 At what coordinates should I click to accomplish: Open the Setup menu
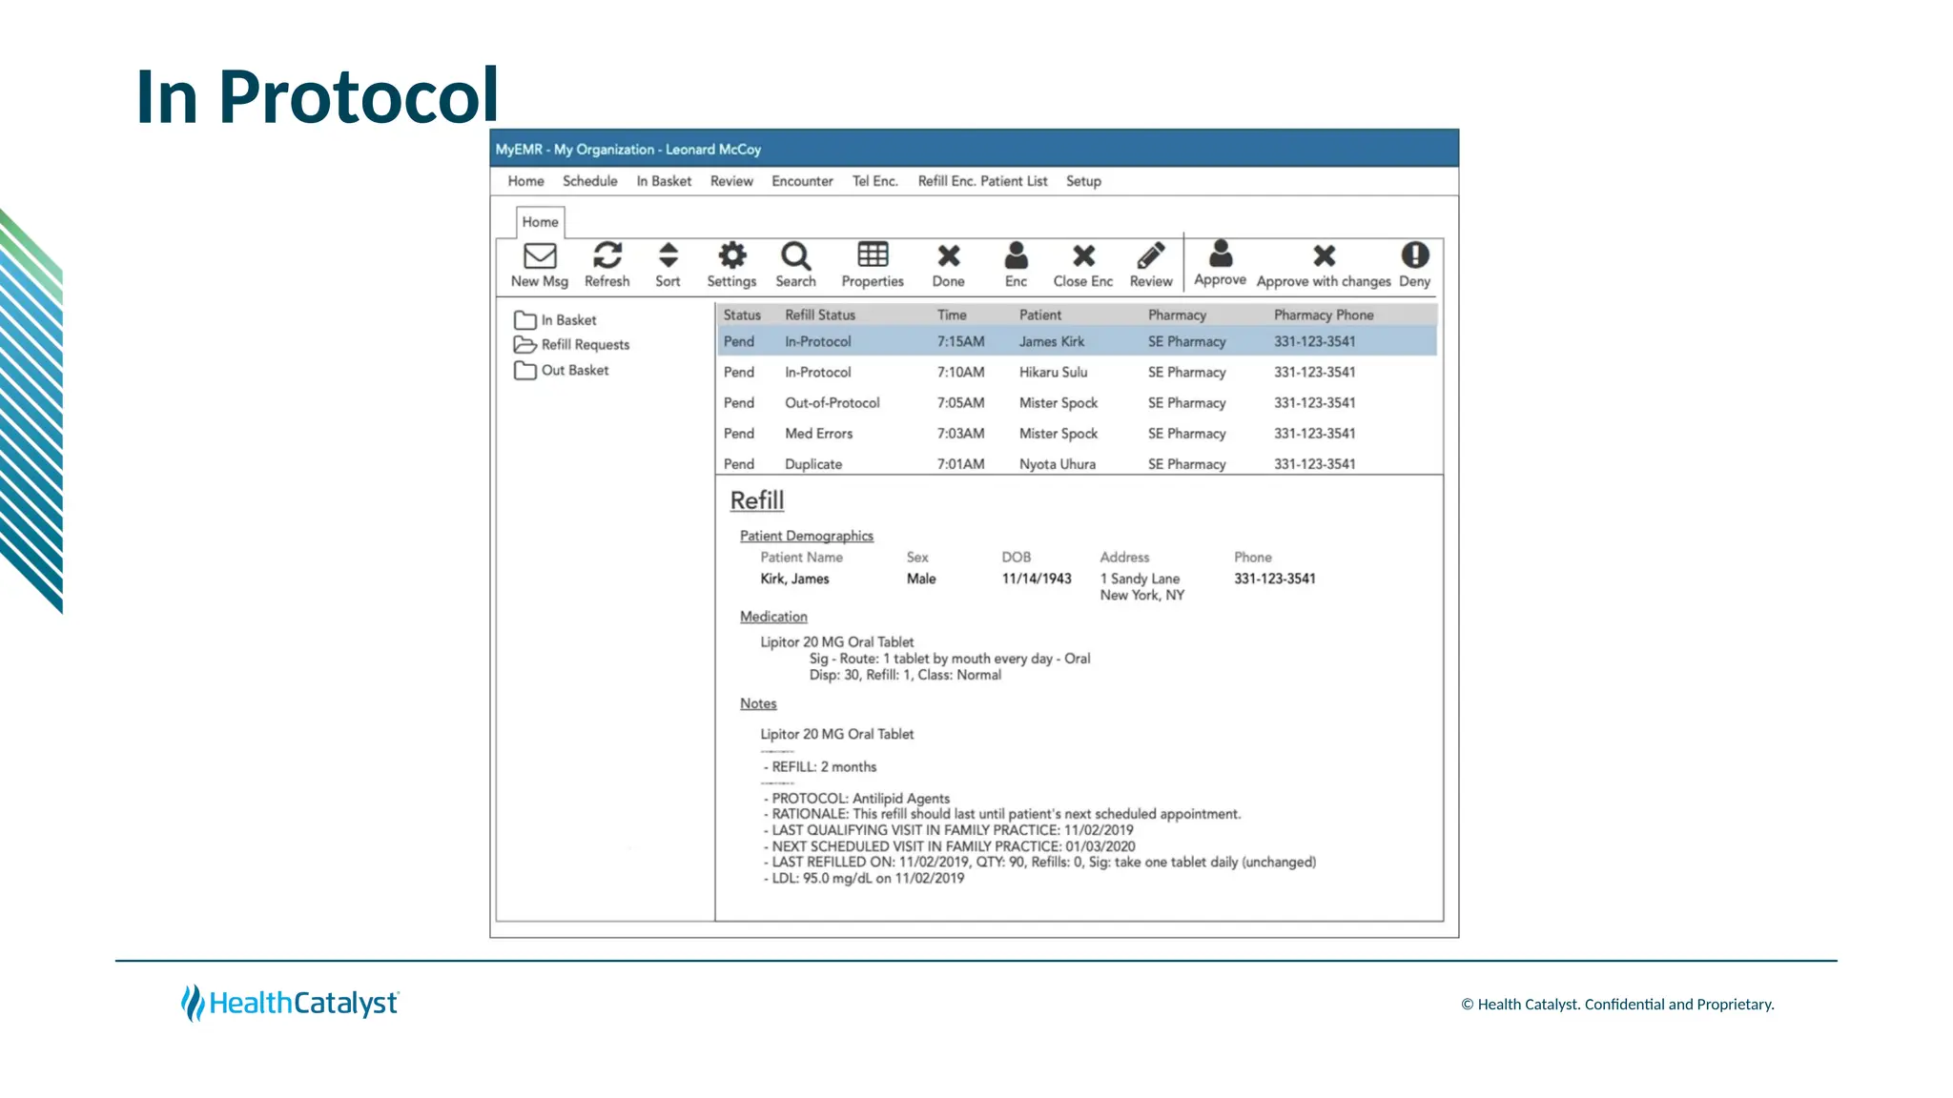pyautogui.click(x=1083, y=181)
